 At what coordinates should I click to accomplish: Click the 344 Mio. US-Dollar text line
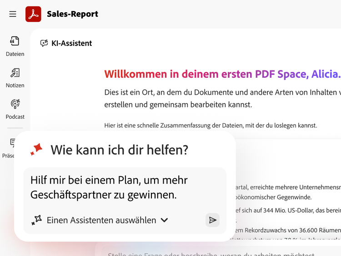288,211
